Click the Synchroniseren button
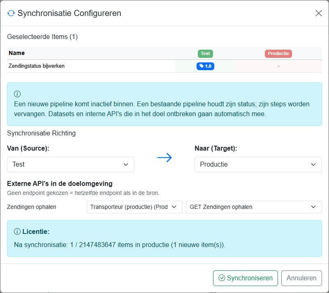 pyautogui.click(x=245, y=278)
